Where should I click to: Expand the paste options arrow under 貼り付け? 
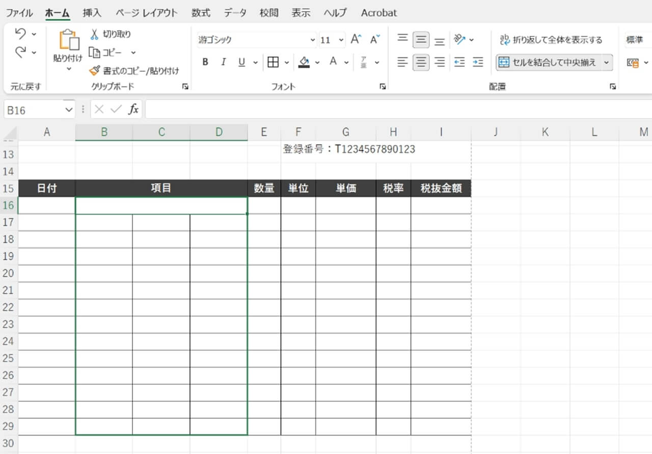(x=69, y=69)
